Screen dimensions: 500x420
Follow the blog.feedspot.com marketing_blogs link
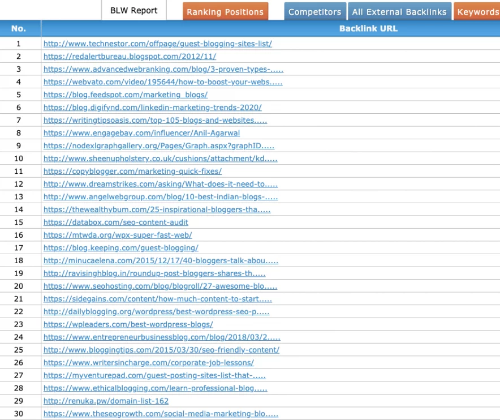point(126,95)
